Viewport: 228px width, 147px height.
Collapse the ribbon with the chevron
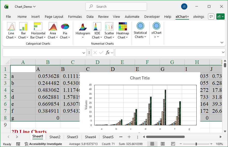click(x=222, y=43)
